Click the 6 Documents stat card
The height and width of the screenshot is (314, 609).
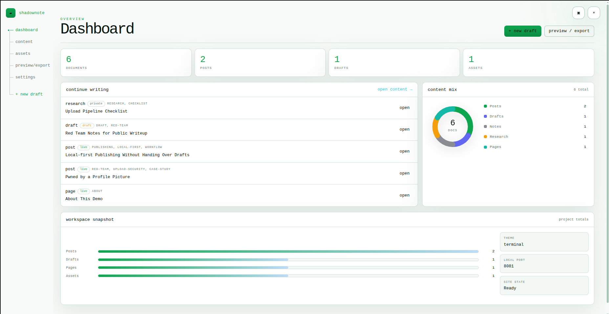click(126, 63)
